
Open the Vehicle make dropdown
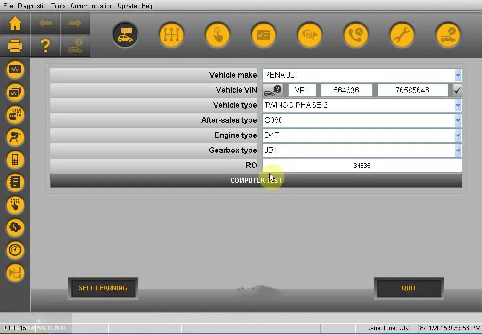tap(458, 75)
